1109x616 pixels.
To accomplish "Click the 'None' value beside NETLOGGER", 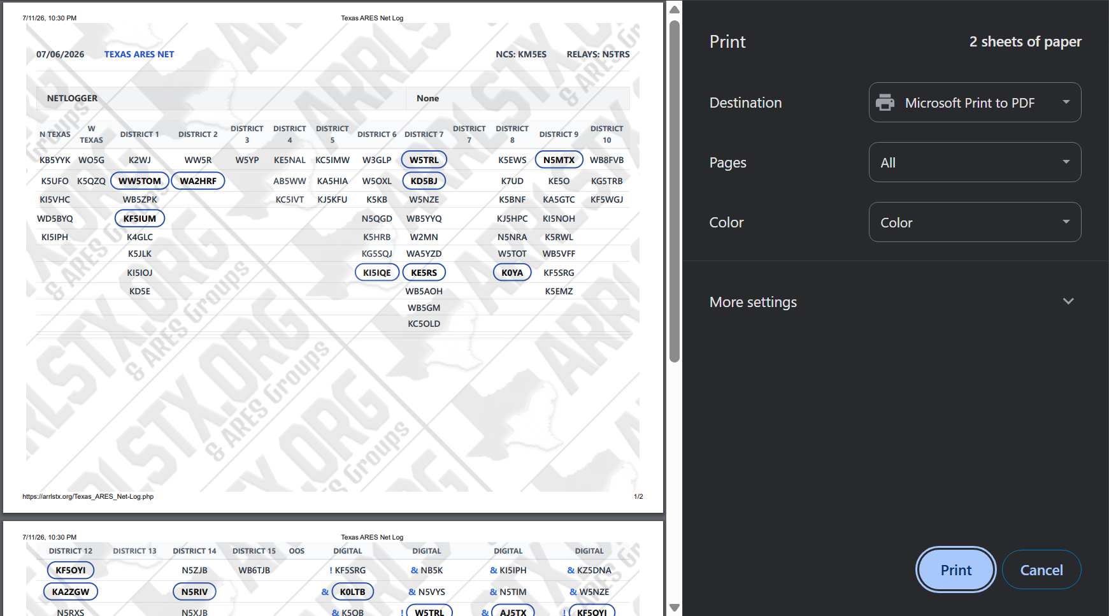I will (x=427, y=98).
